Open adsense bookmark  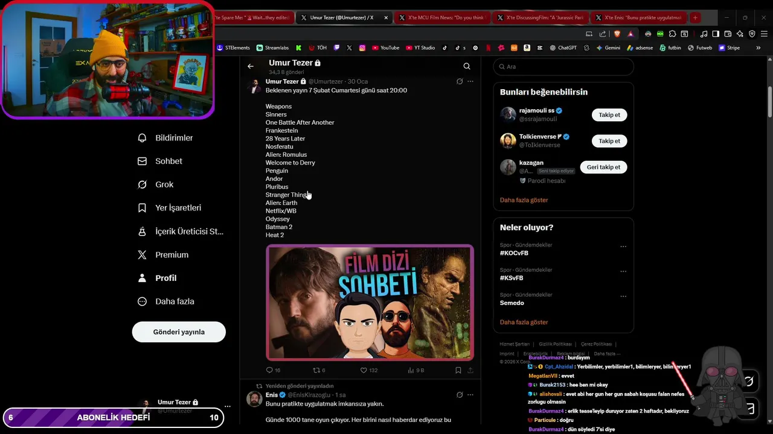tap(640, 48)
